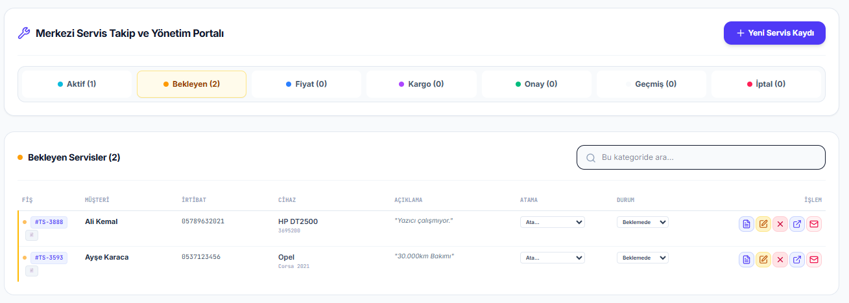Open the İptal (0) tab
Screen dimensions: 849x303
point(766,84)
